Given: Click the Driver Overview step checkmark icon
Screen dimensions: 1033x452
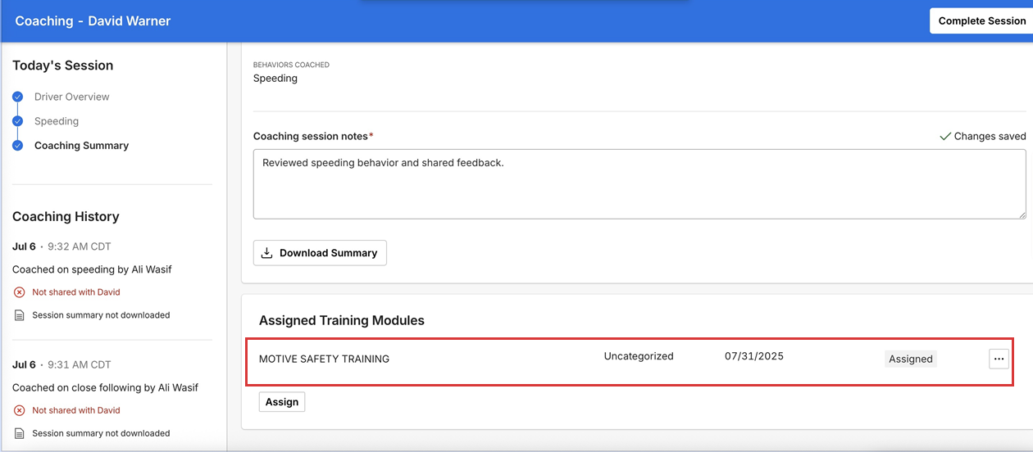Looking at the screenshot, I should [x=18, y=97].
